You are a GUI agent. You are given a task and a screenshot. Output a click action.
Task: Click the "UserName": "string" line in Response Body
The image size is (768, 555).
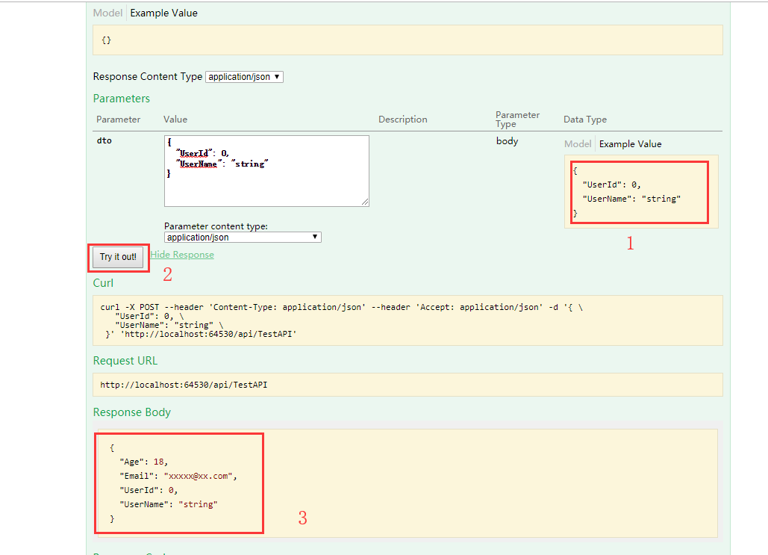click(x=169, y=504)
